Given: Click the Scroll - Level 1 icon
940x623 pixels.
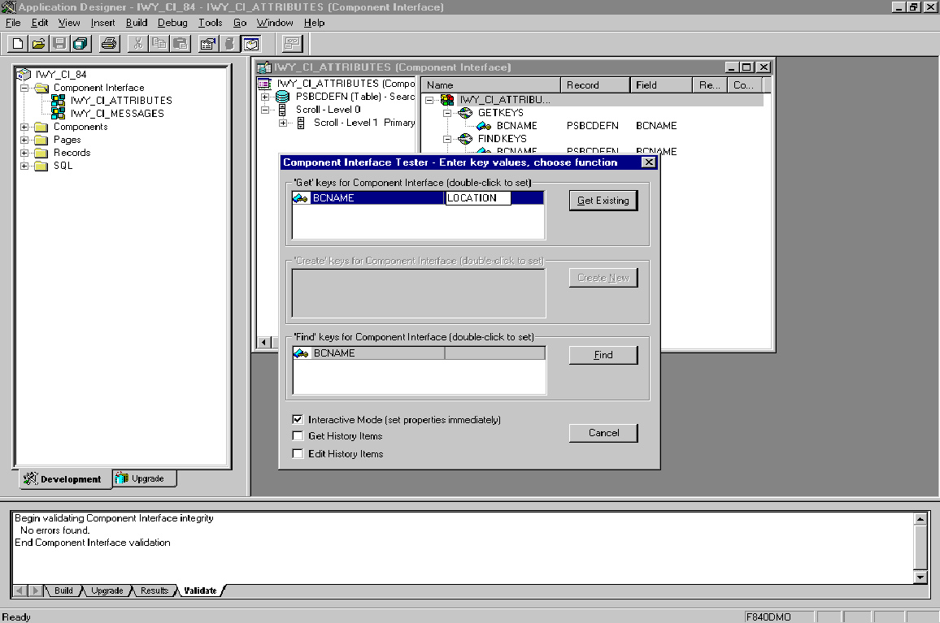Looking at the screenshot, I should click(x=301, y=123).
